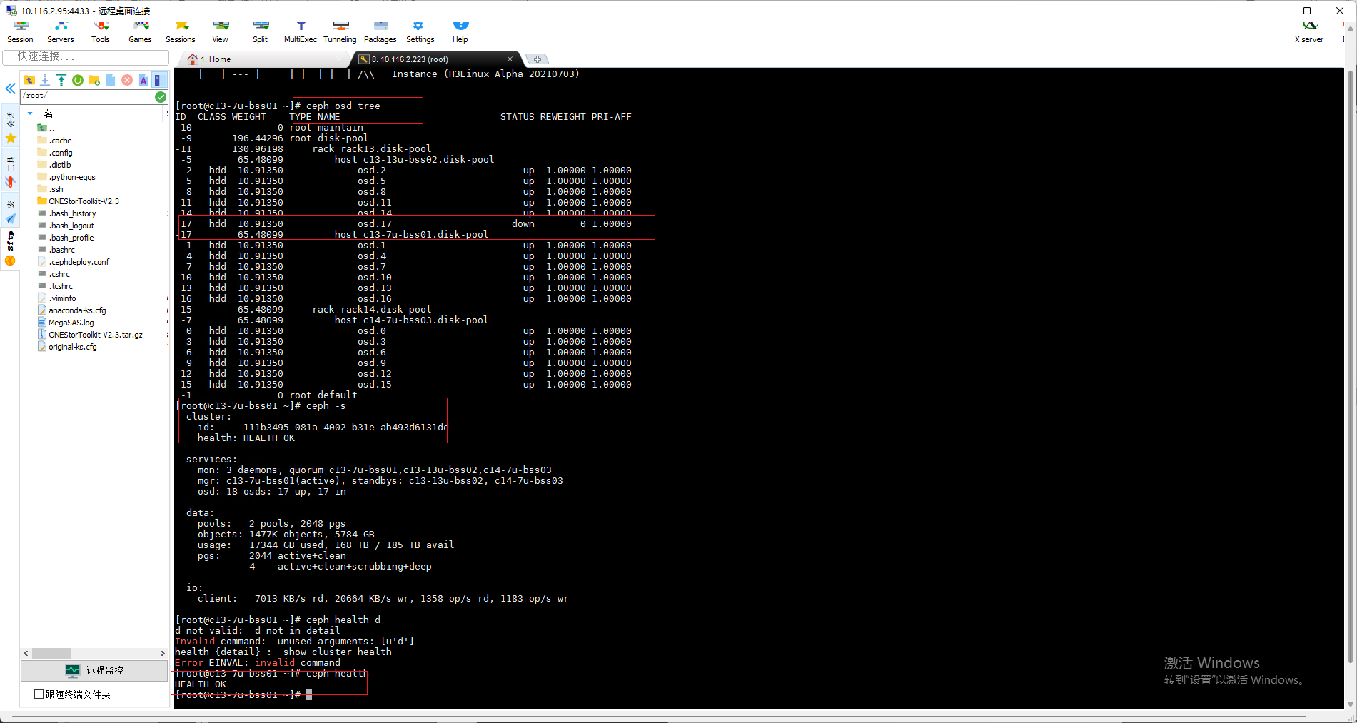1357x723 pixels.
Task: Open the View toolbar button
Action: 221,32
